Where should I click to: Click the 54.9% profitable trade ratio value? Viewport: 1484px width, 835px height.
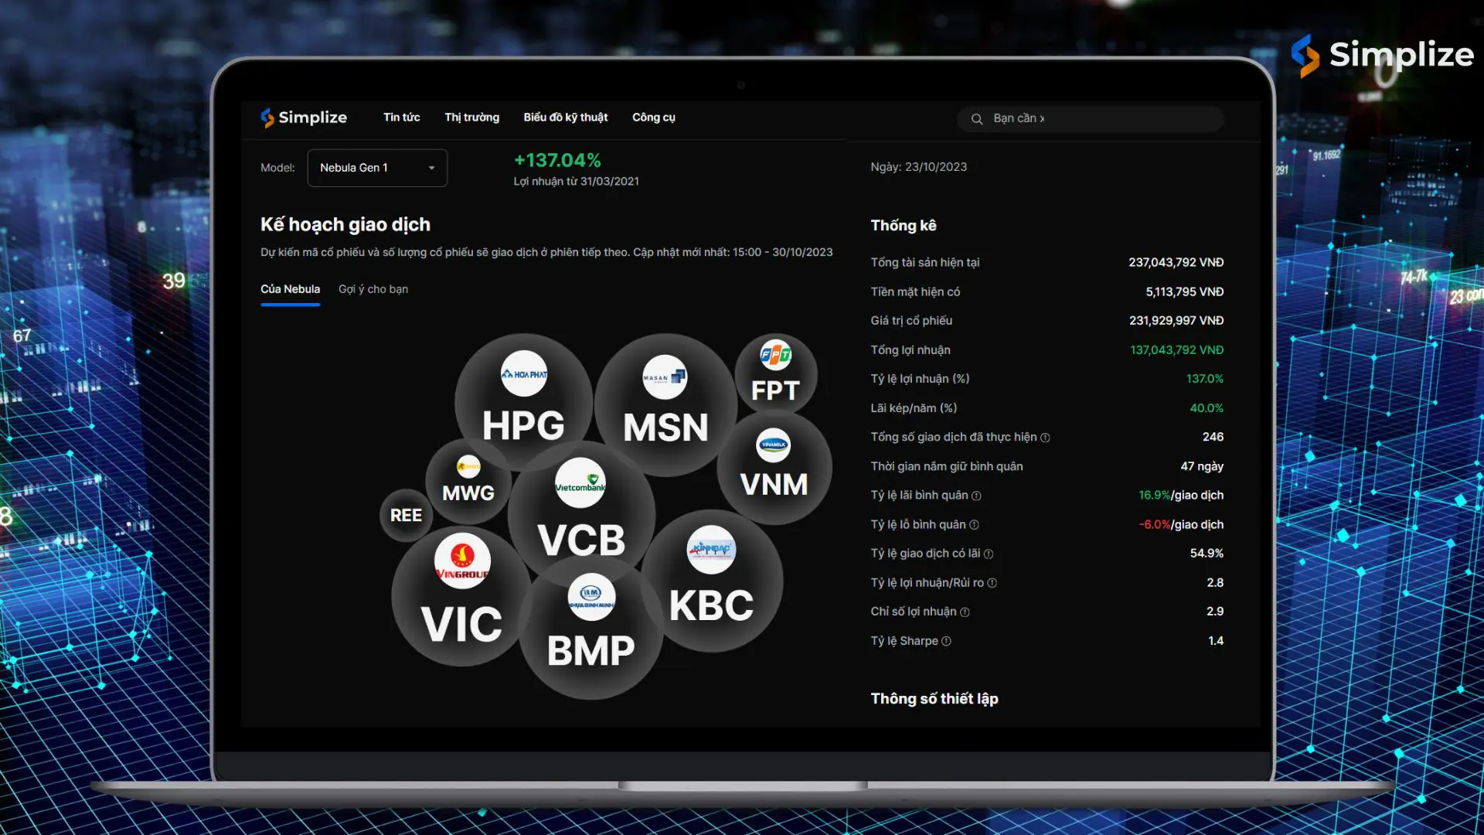(x=1207, y=554)
